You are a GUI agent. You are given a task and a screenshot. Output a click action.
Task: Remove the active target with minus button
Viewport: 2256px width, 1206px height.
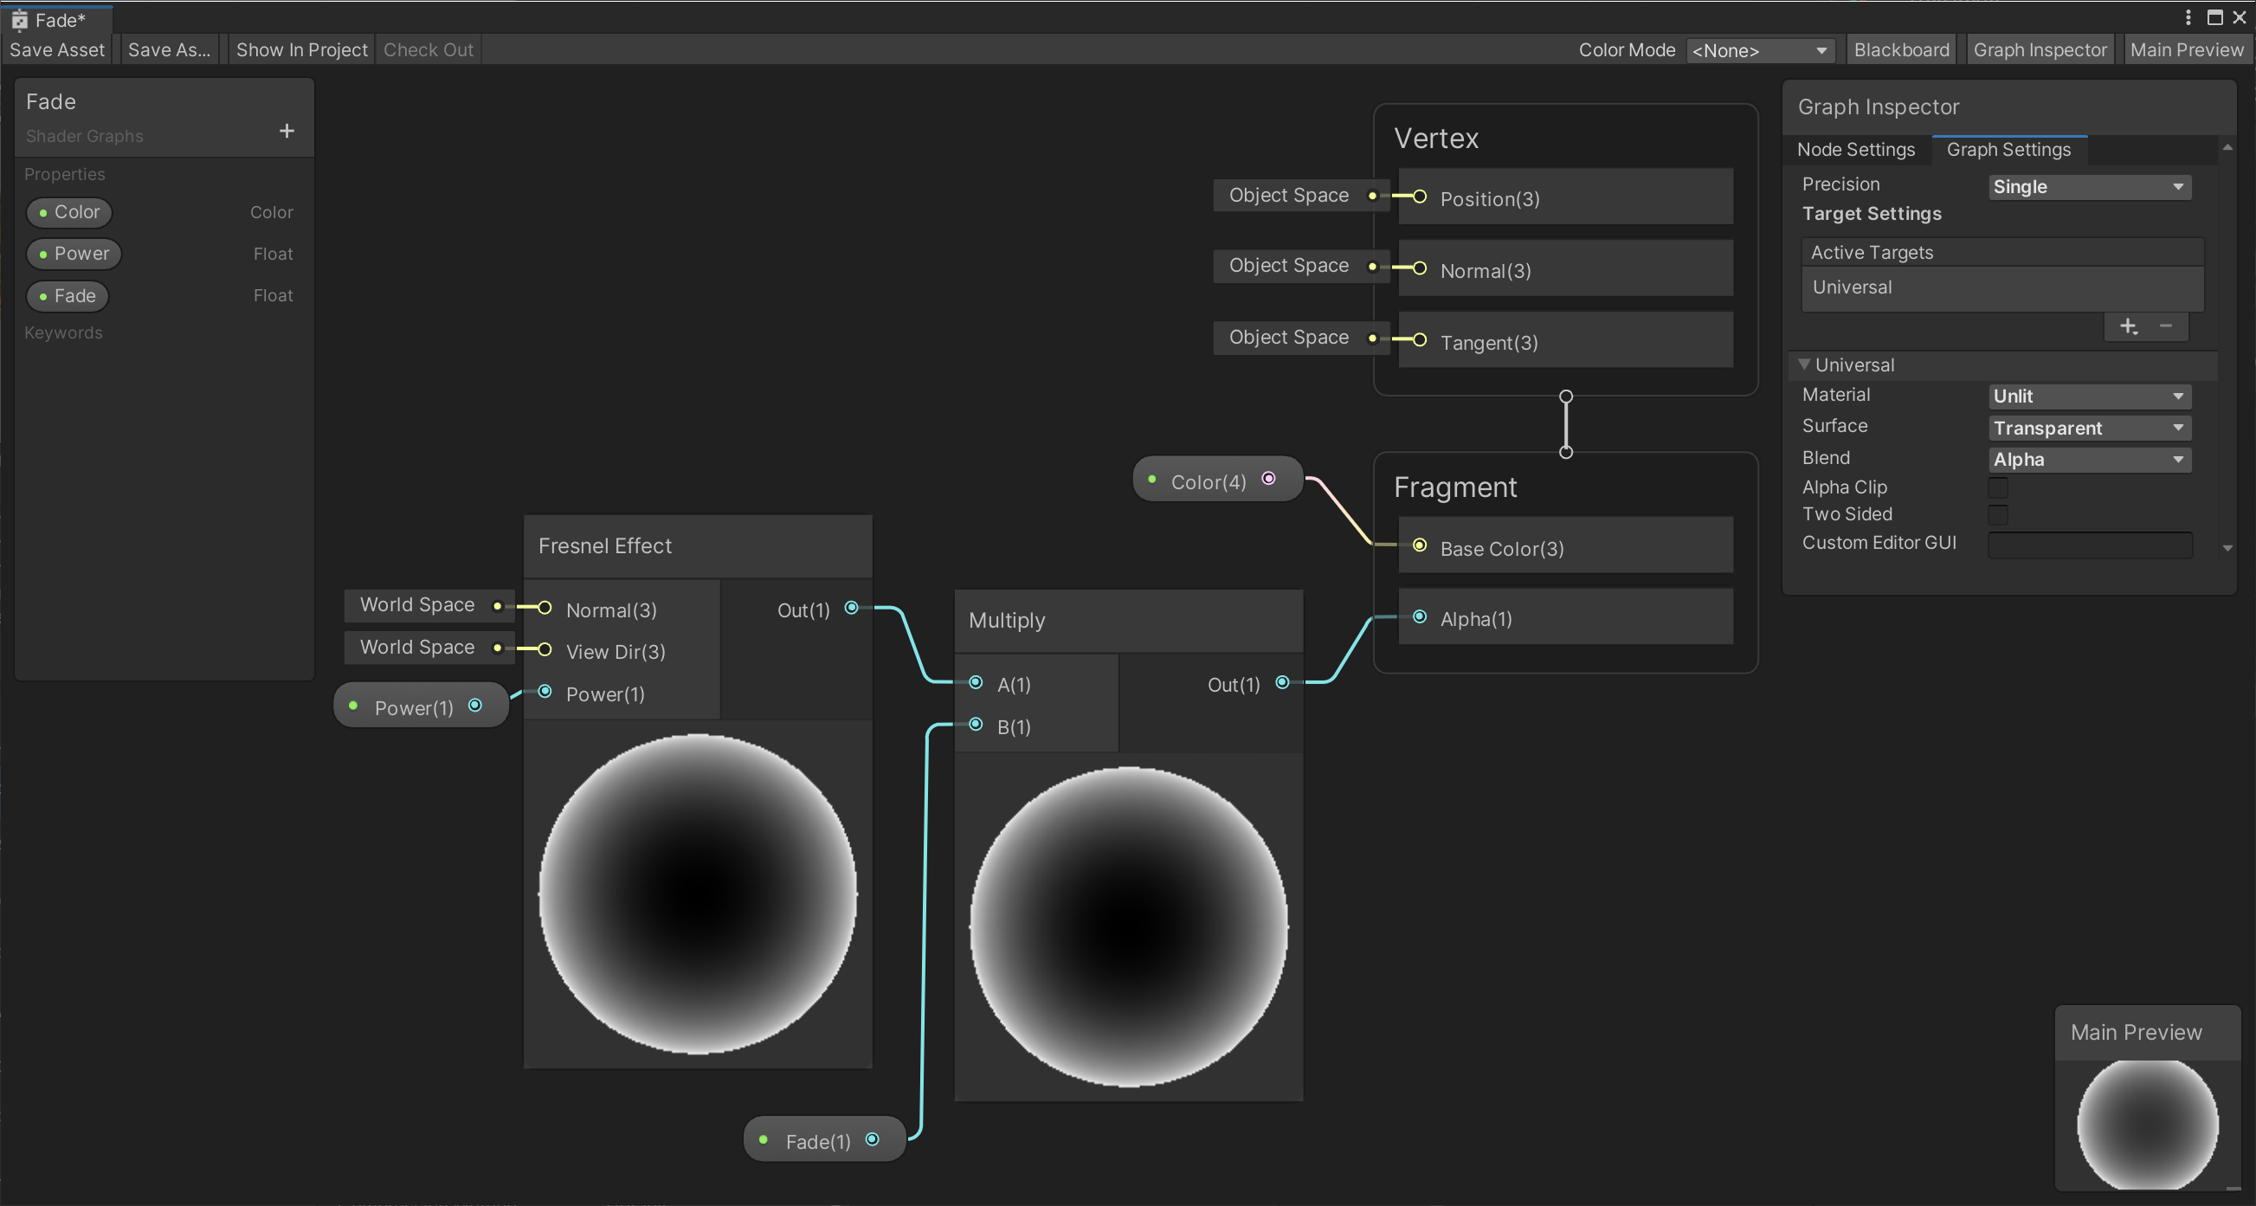point(2166,326)
